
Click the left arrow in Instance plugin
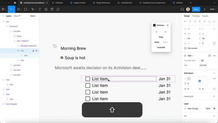click(157, 32)
